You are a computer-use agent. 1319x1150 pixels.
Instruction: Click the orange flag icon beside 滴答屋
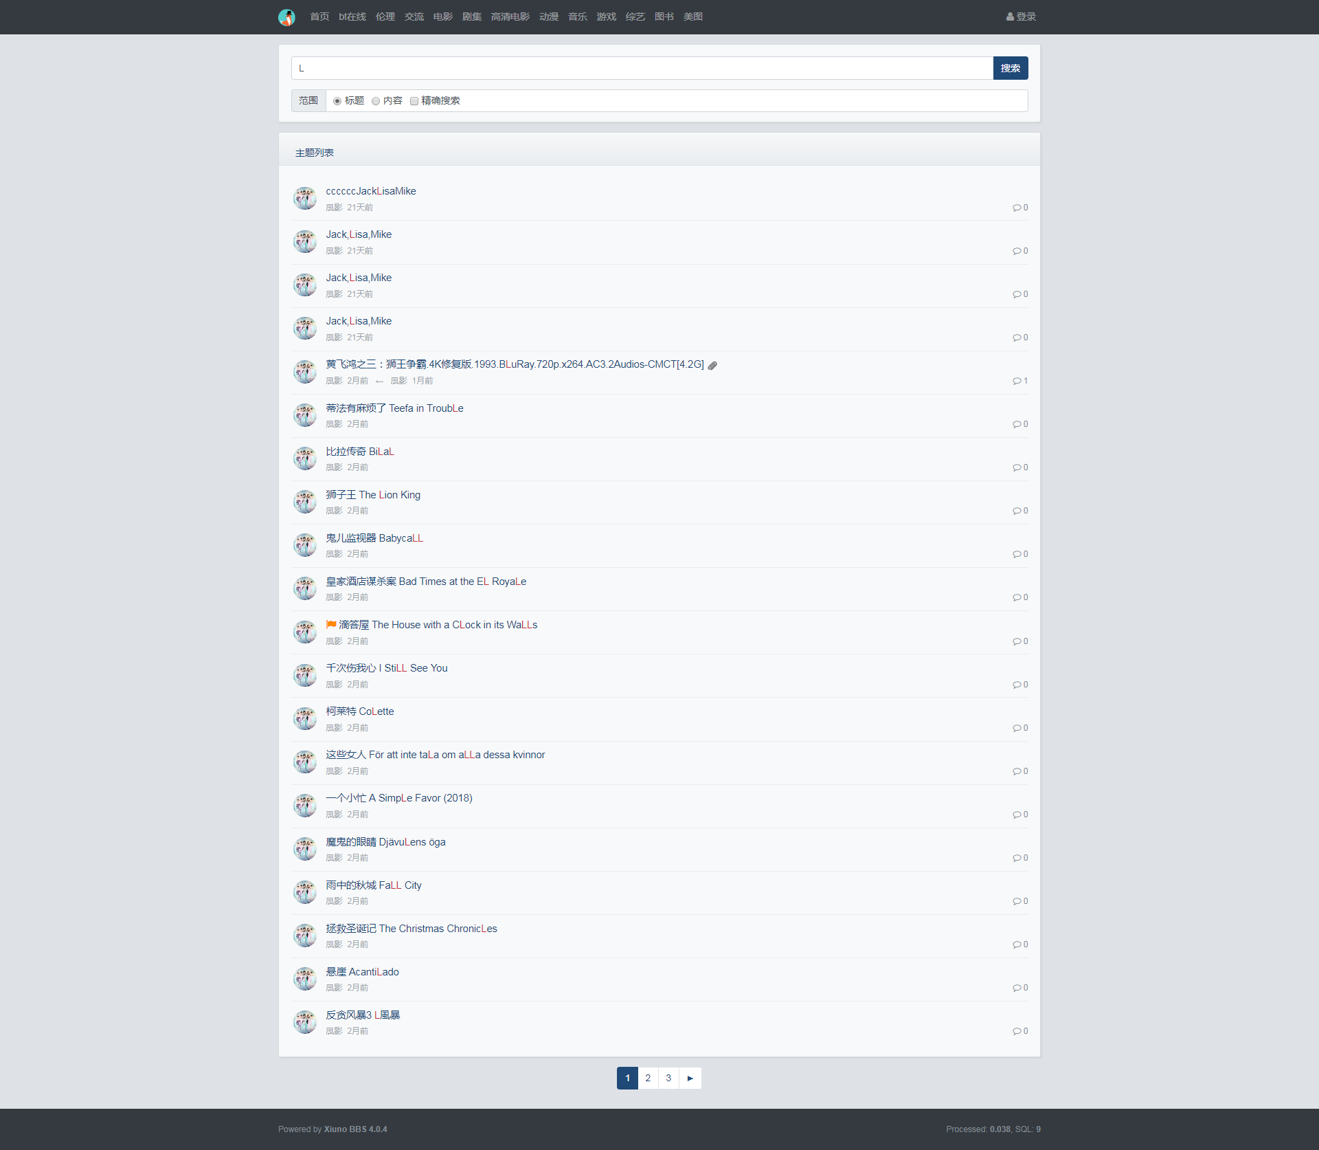pyautogui.click(x=331, y=625)
